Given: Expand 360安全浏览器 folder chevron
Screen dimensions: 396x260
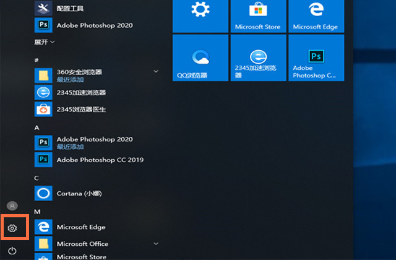Looking at the screenshot, I should tap(156, 72).
